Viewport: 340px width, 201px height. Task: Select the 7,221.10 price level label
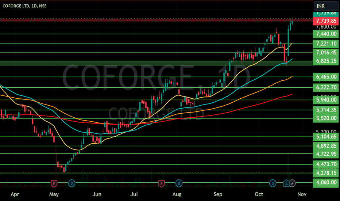[326, 44]
